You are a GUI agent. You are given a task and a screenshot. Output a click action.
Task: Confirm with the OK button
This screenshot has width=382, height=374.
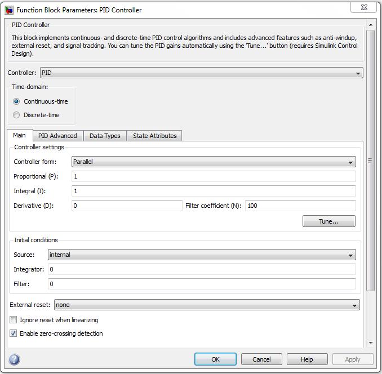click(215, 359)
